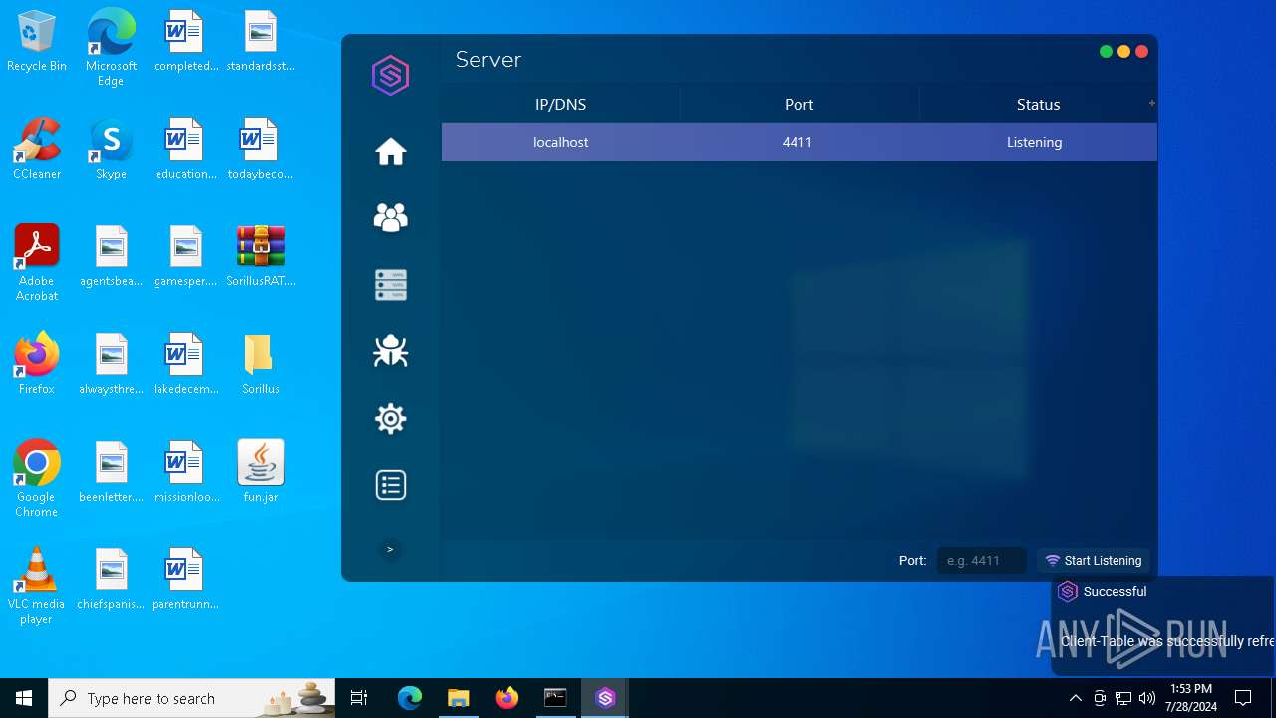The image size is (1276, 718).
Task: Select the education Word document icon
Action: pos(185,149)
